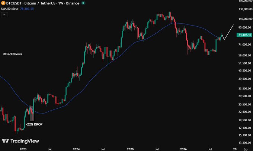Click the 29,500.00 price scale label

[245, 96]
